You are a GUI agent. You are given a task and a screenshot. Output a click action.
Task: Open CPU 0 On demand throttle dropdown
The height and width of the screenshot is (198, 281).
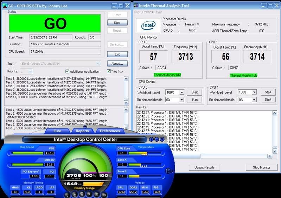coord(182,100)
